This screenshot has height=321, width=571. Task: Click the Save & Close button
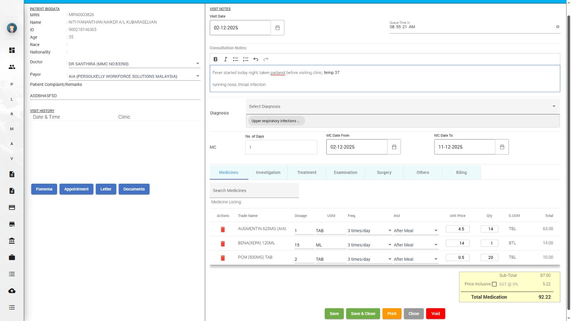(x=363, y=314)
